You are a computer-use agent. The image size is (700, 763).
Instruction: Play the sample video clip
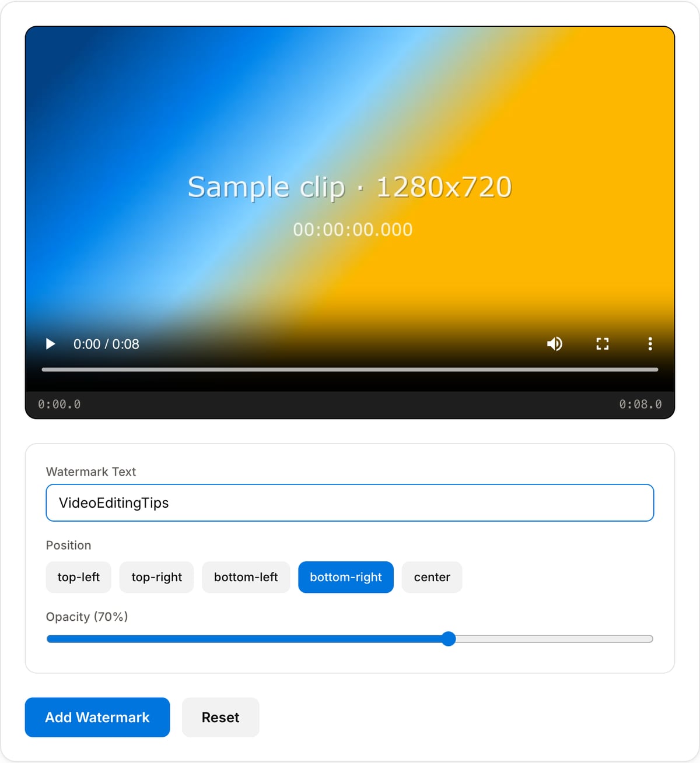(51, 344)
